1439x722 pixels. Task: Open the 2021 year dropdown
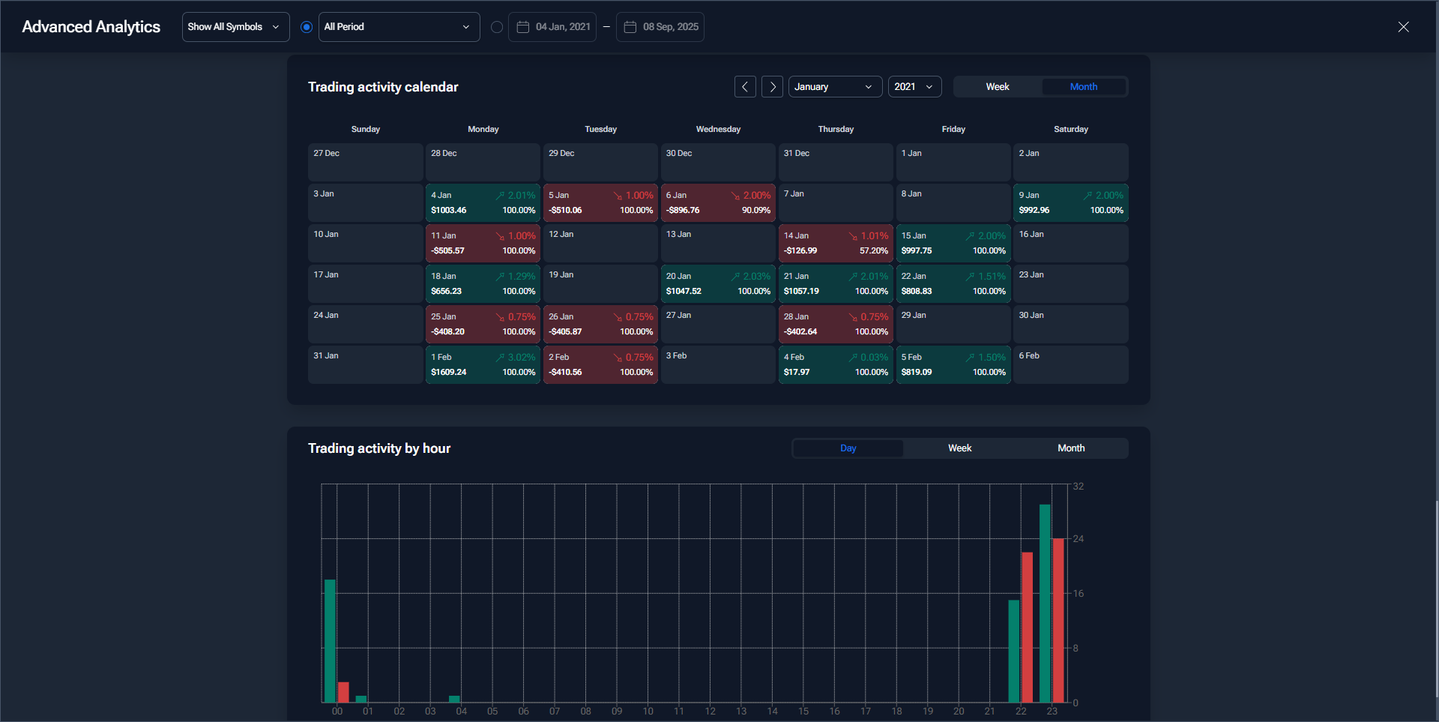914,87
